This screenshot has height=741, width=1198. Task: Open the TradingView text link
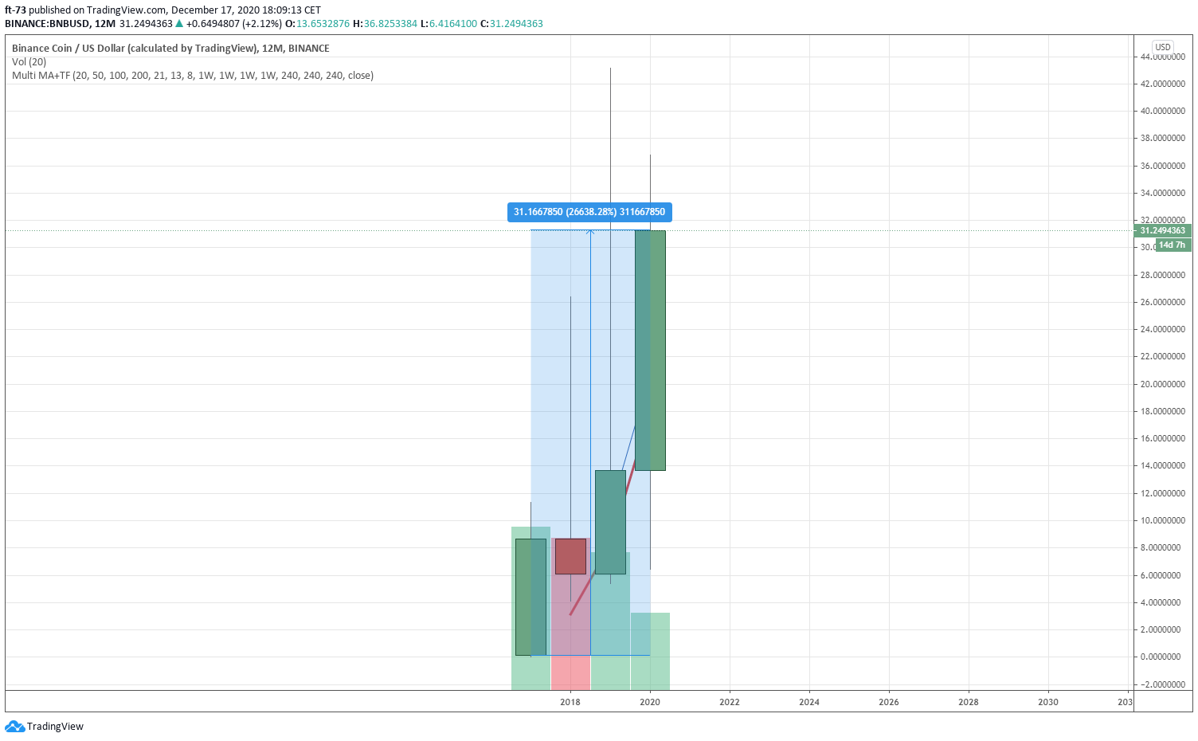(55, 726)
